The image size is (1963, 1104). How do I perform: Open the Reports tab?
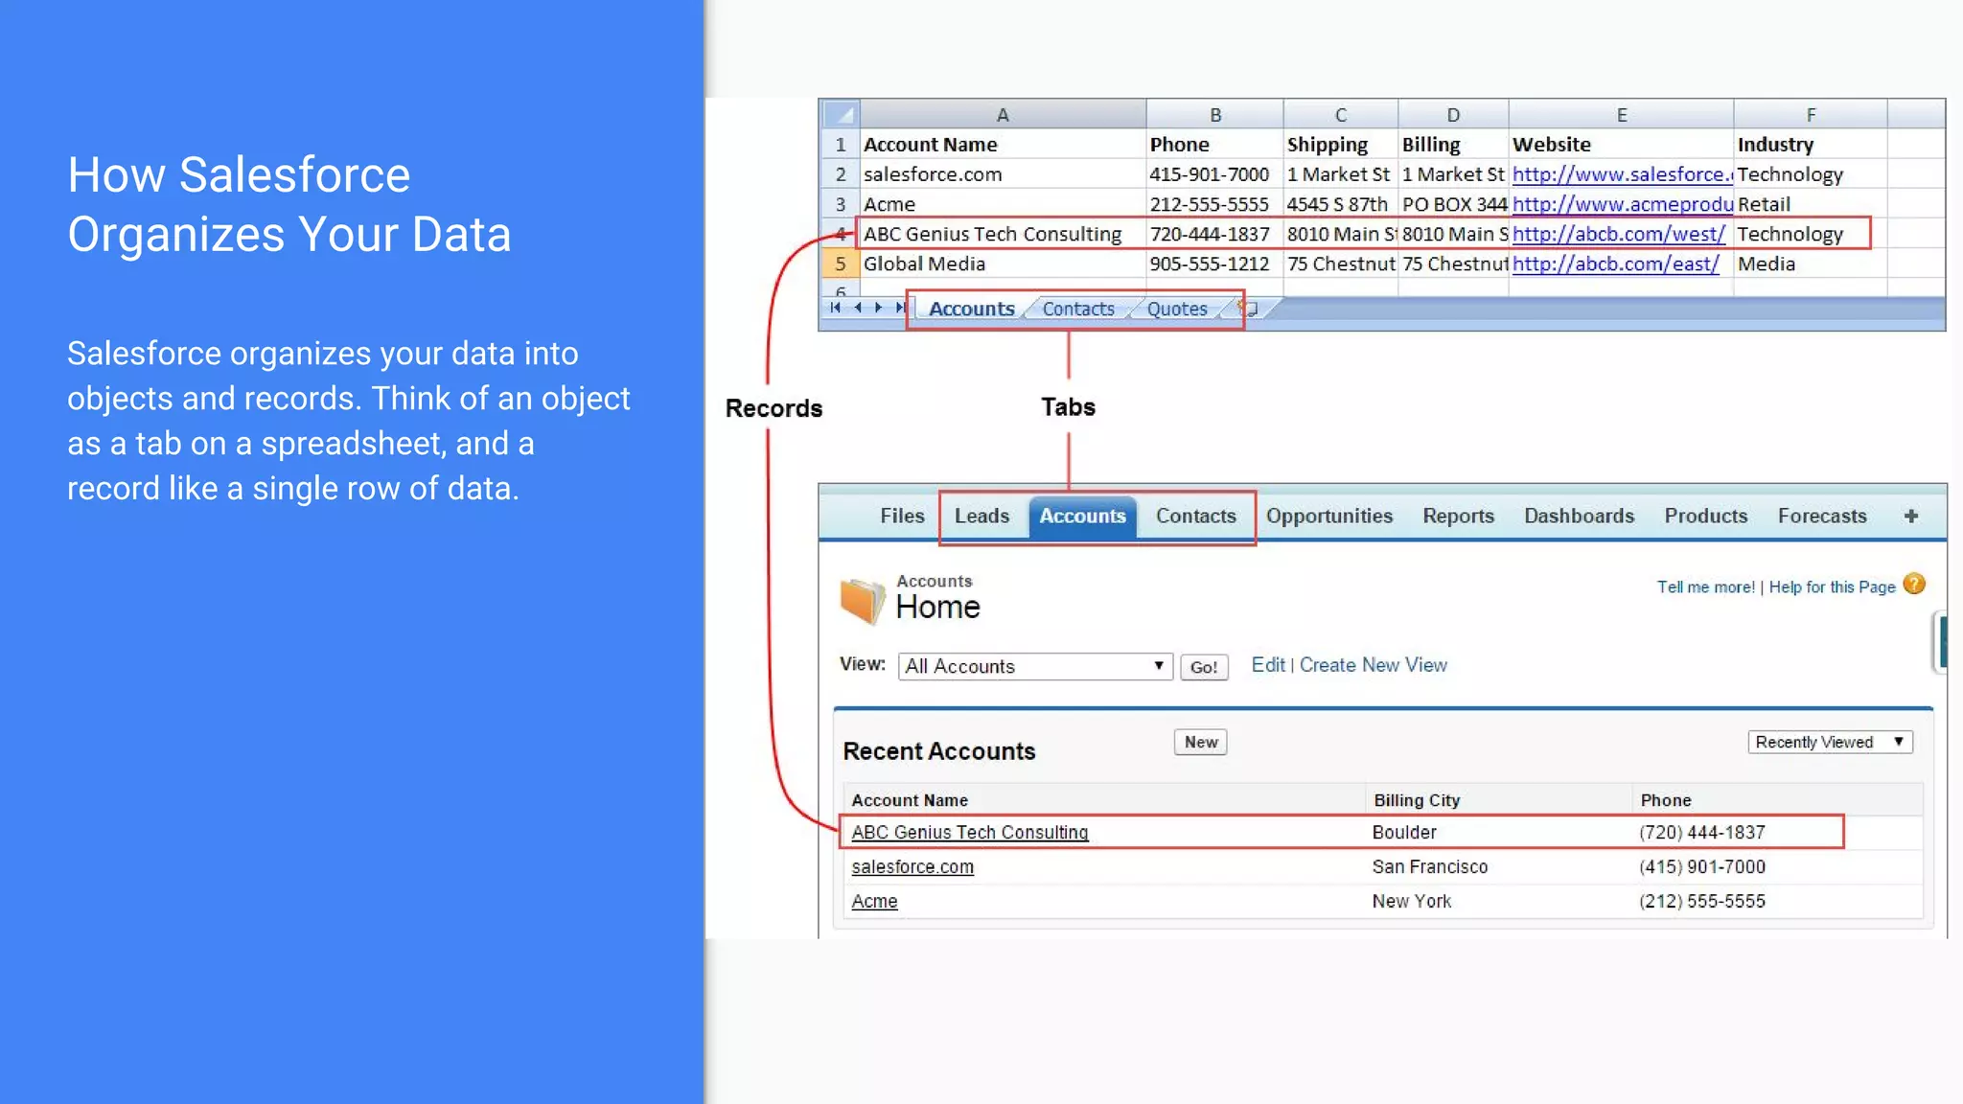[1458, 516]
